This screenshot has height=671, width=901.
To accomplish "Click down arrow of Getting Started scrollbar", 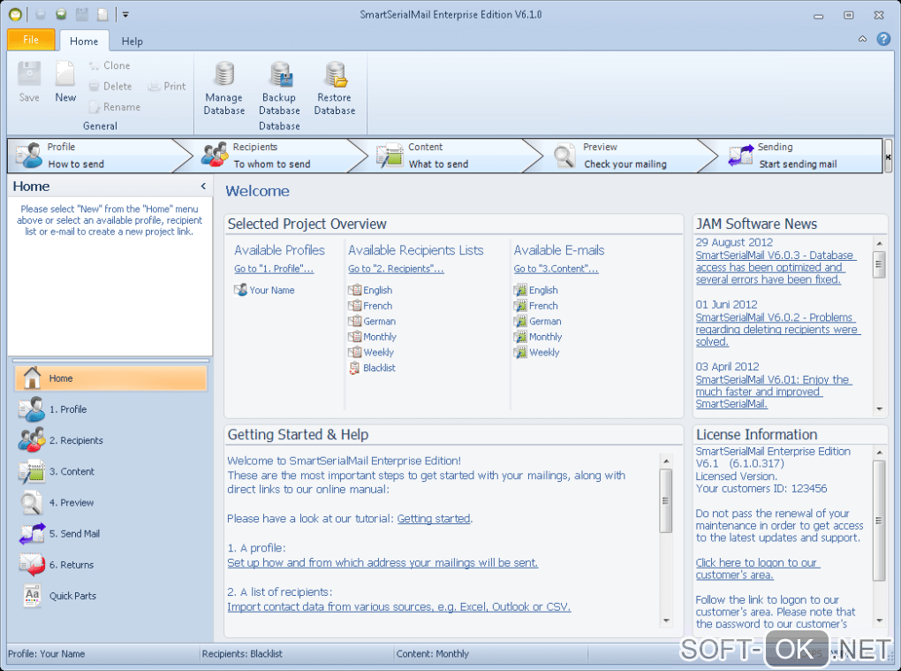I will [666, 621].
